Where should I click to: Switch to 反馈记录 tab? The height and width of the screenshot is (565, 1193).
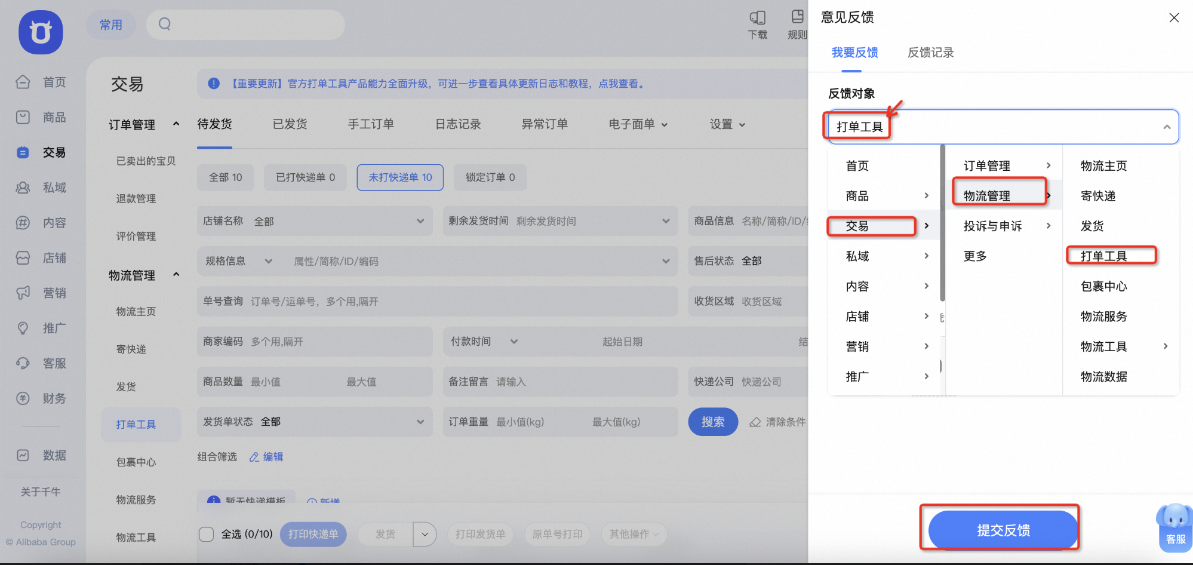pyautogui.click(x=930, y=53)
